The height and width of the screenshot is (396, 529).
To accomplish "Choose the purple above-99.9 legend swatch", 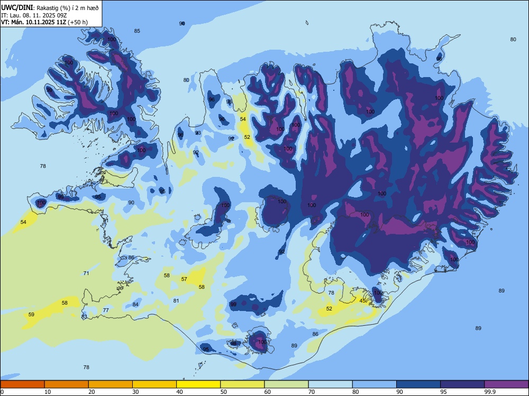I will (x=506, y=384).
